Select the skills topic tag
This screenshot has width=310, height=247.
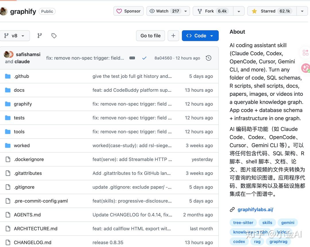(x=267, y=223)
